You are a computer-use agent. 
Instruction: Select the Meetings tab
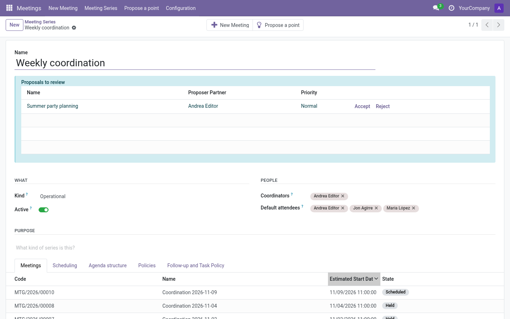(31, 265)
